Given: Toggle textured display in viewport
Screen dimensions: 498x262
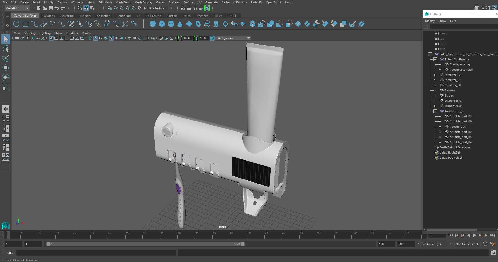Looking at the screenshot, I should point(111,38).
